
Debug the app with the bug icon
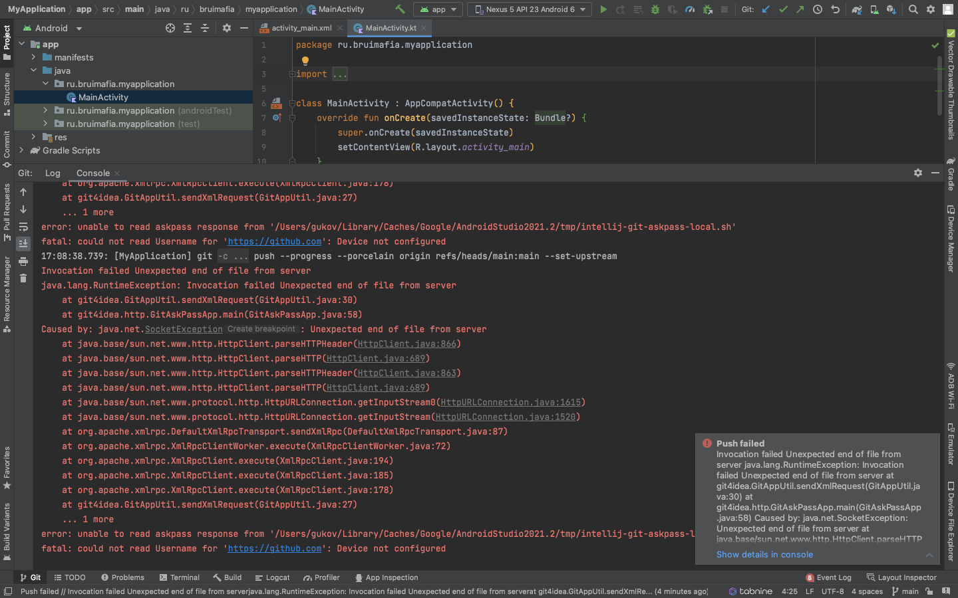pyautogui.click(x=655, y=9)
